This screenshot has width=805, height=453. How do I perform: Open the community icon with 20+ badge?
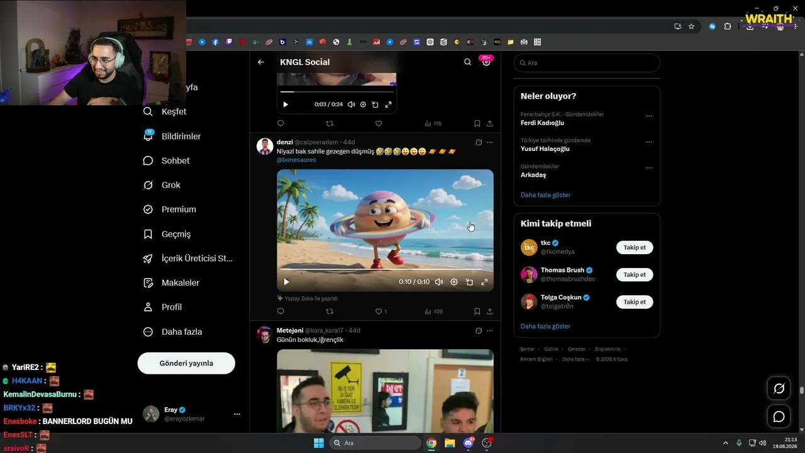pyautogui.click(x=486, y=62)
